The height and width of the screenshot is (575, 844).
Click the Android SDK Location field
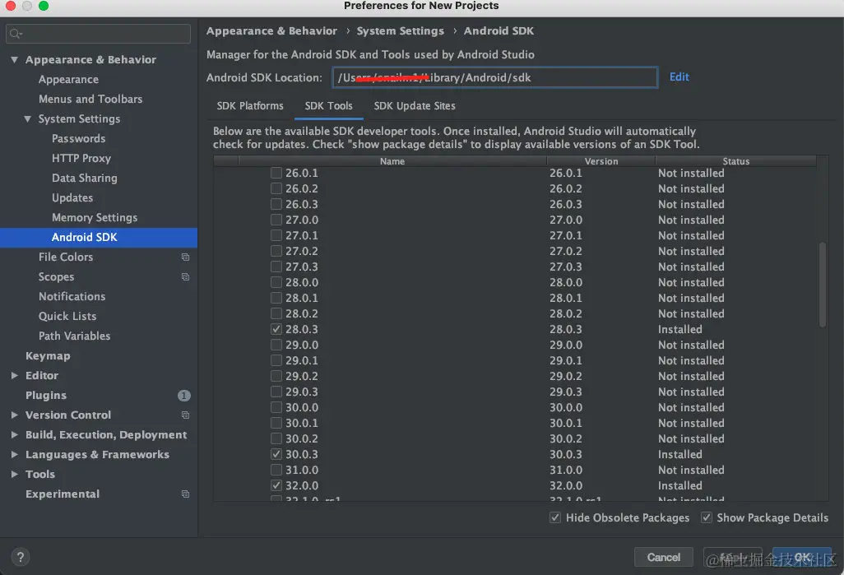(494, 77)
